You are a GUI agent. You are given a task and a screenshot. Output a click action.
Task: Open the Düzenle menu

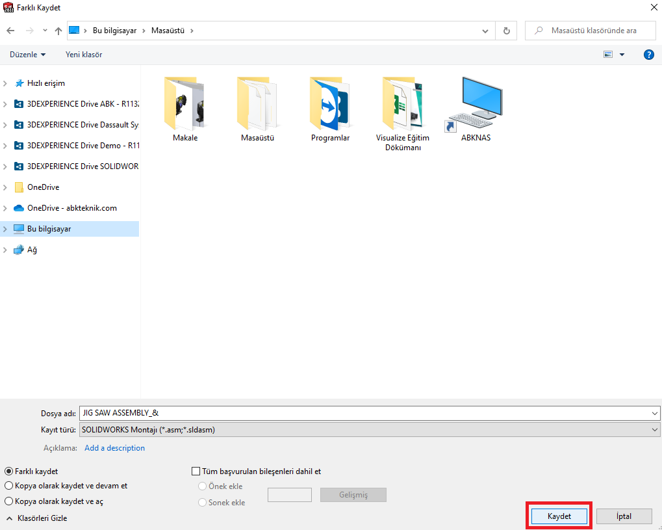27,55
